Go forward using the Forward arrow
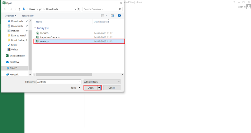251x133 pixels. (11, 9)
